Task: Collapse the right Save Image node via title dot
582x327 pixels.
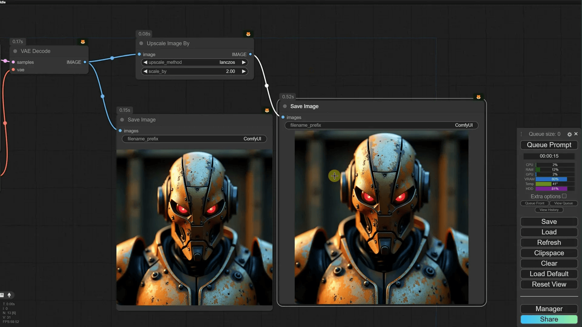Action: (285, 106)
